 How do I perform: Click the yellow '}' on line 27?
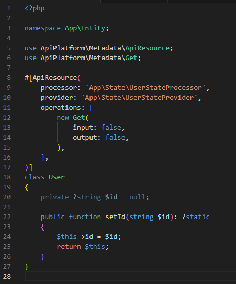27,267
